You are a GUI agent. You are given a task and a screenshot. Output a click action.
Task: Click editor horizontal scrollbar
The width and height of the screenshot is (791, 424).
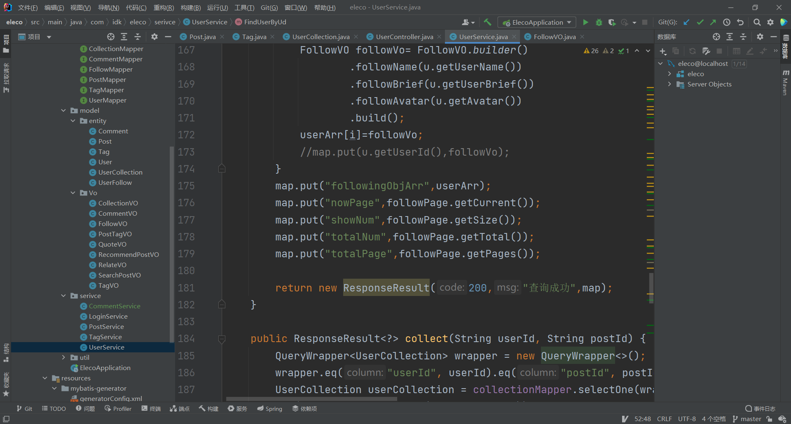click(311, 399)
